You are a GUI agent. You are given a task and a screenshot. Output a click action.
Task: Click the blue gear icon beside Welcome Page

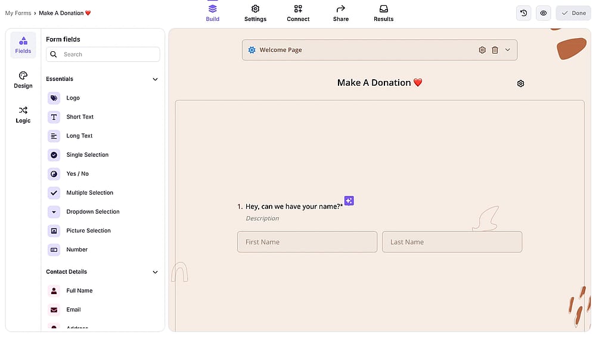click(252, 50)
